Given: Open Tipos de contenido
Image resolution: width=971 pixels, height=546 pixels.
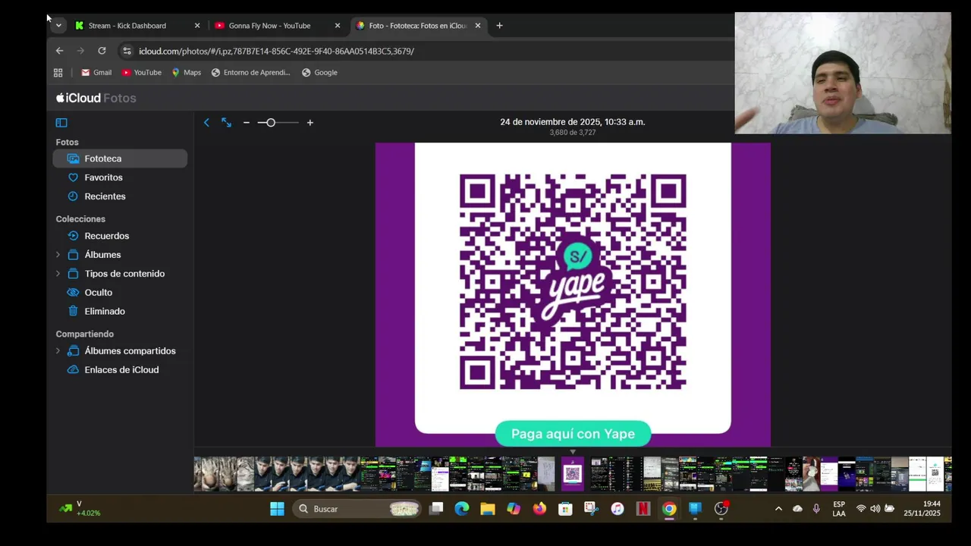Looking at the screenshot, I should click(124, 274).
